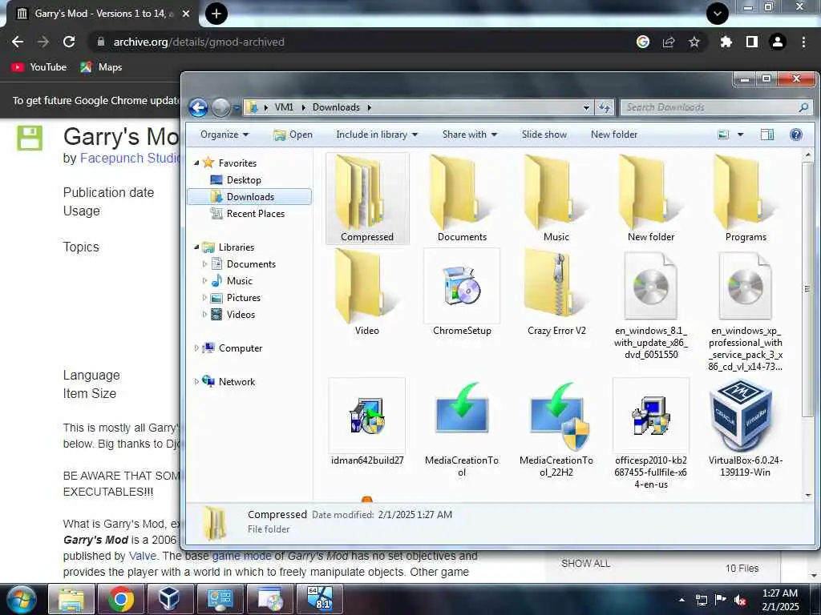Open Chrome profile avatar
821x615 pixels.
(x=778, y=42)
